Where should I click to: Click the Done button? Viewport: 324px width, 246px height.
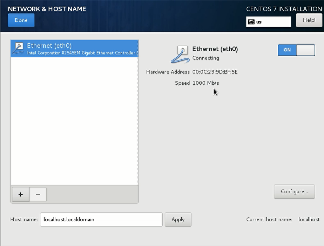pos(21,20)
